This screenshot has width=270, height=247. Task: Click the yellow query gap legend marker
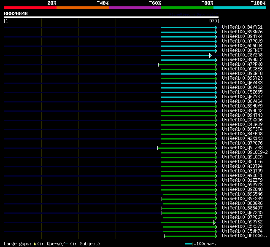coord(35,244)
